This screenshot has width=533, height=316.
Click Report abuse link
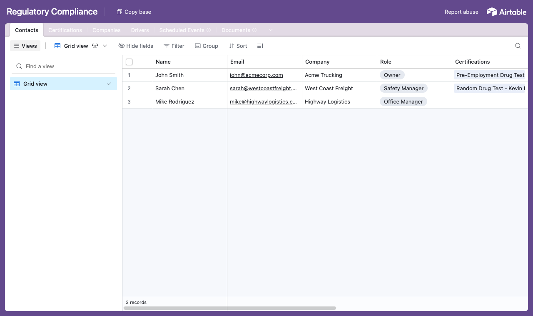[461, 12]
